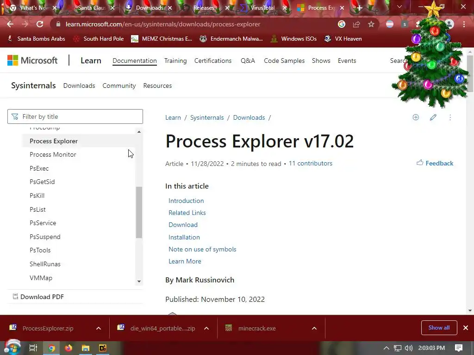Focus the Filter by title field
474x355 pixels.
pos(75,116)
